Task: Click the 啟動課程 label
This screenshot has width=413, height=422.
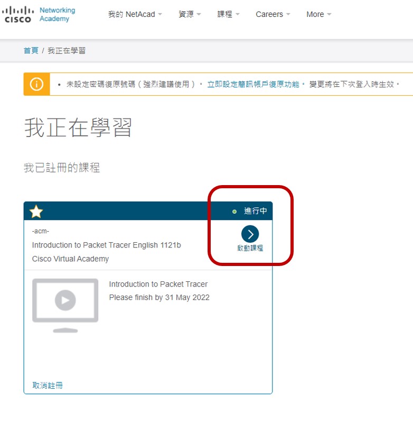Action: (x=250, y=248)
